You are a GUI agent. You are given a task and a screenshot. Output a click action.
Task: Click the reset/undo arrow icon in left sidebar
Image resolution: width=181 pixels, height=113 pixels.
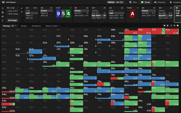3,8
